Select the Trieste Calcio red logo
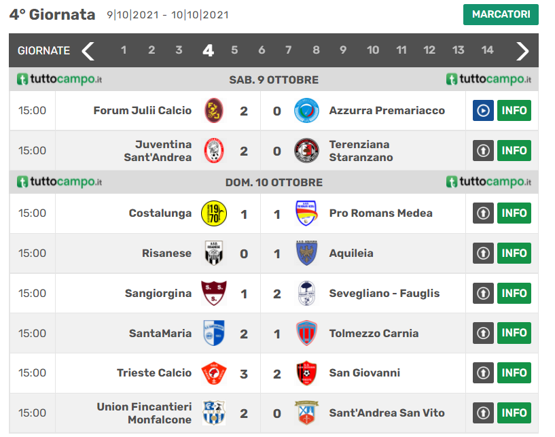Image resolution: width=555 pixels, height=437 pixels. (x=214, y=373)
